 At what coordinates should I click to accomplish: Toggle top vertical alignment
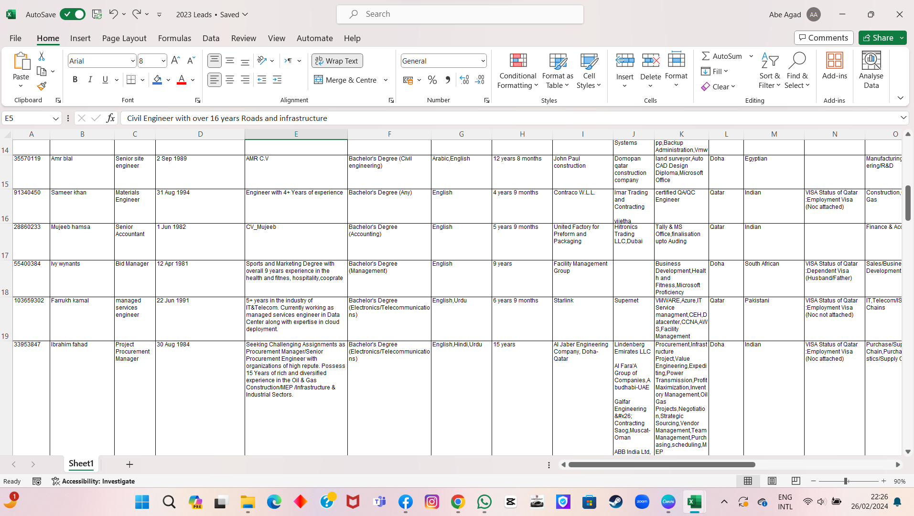(215, 61)
